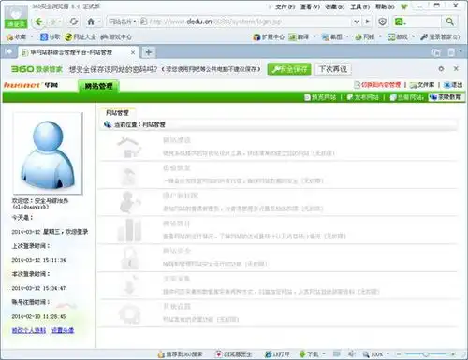Click the 翻译 translate tool
The width and height of the screenshot is (468, 360).
tap(299, 37)
